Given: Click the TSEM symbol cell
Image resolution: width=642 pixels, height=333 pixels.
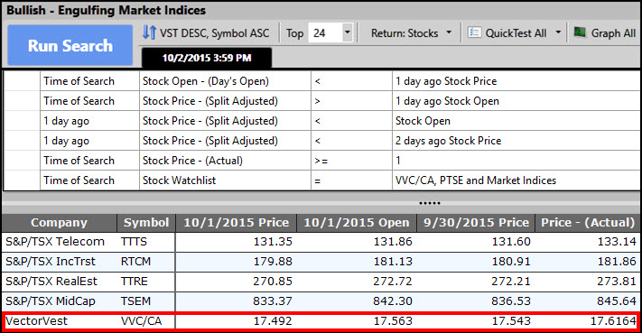Looking at the screenshot, I should [135, 301].
